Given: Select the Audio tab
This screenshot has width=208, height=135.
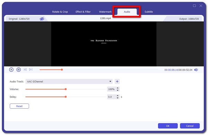Looking at the screenshot, I should point(127,12).
